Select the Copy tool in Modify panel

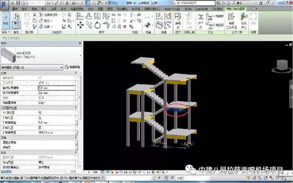click(89, 25)
